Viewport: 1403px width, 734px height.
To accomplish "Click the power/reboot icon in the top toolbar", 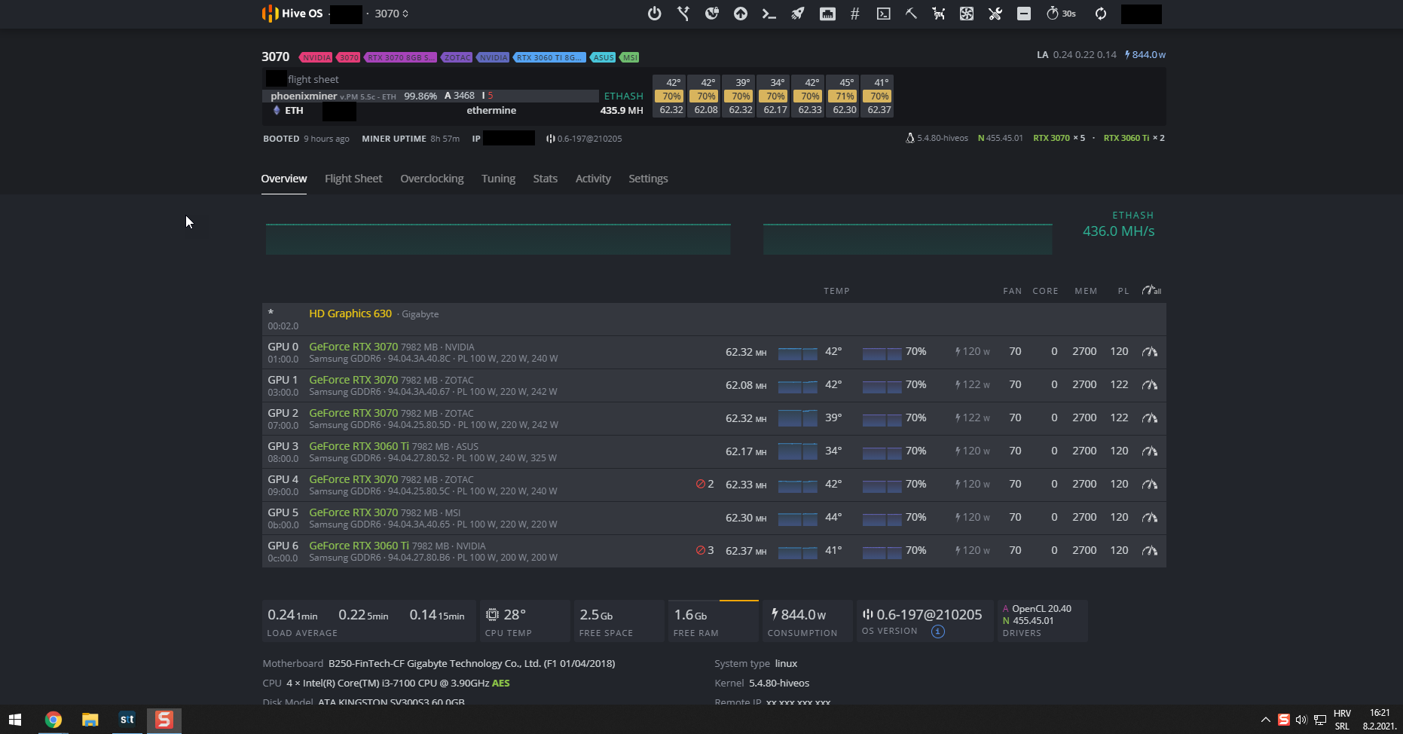I will pos(654,14).
